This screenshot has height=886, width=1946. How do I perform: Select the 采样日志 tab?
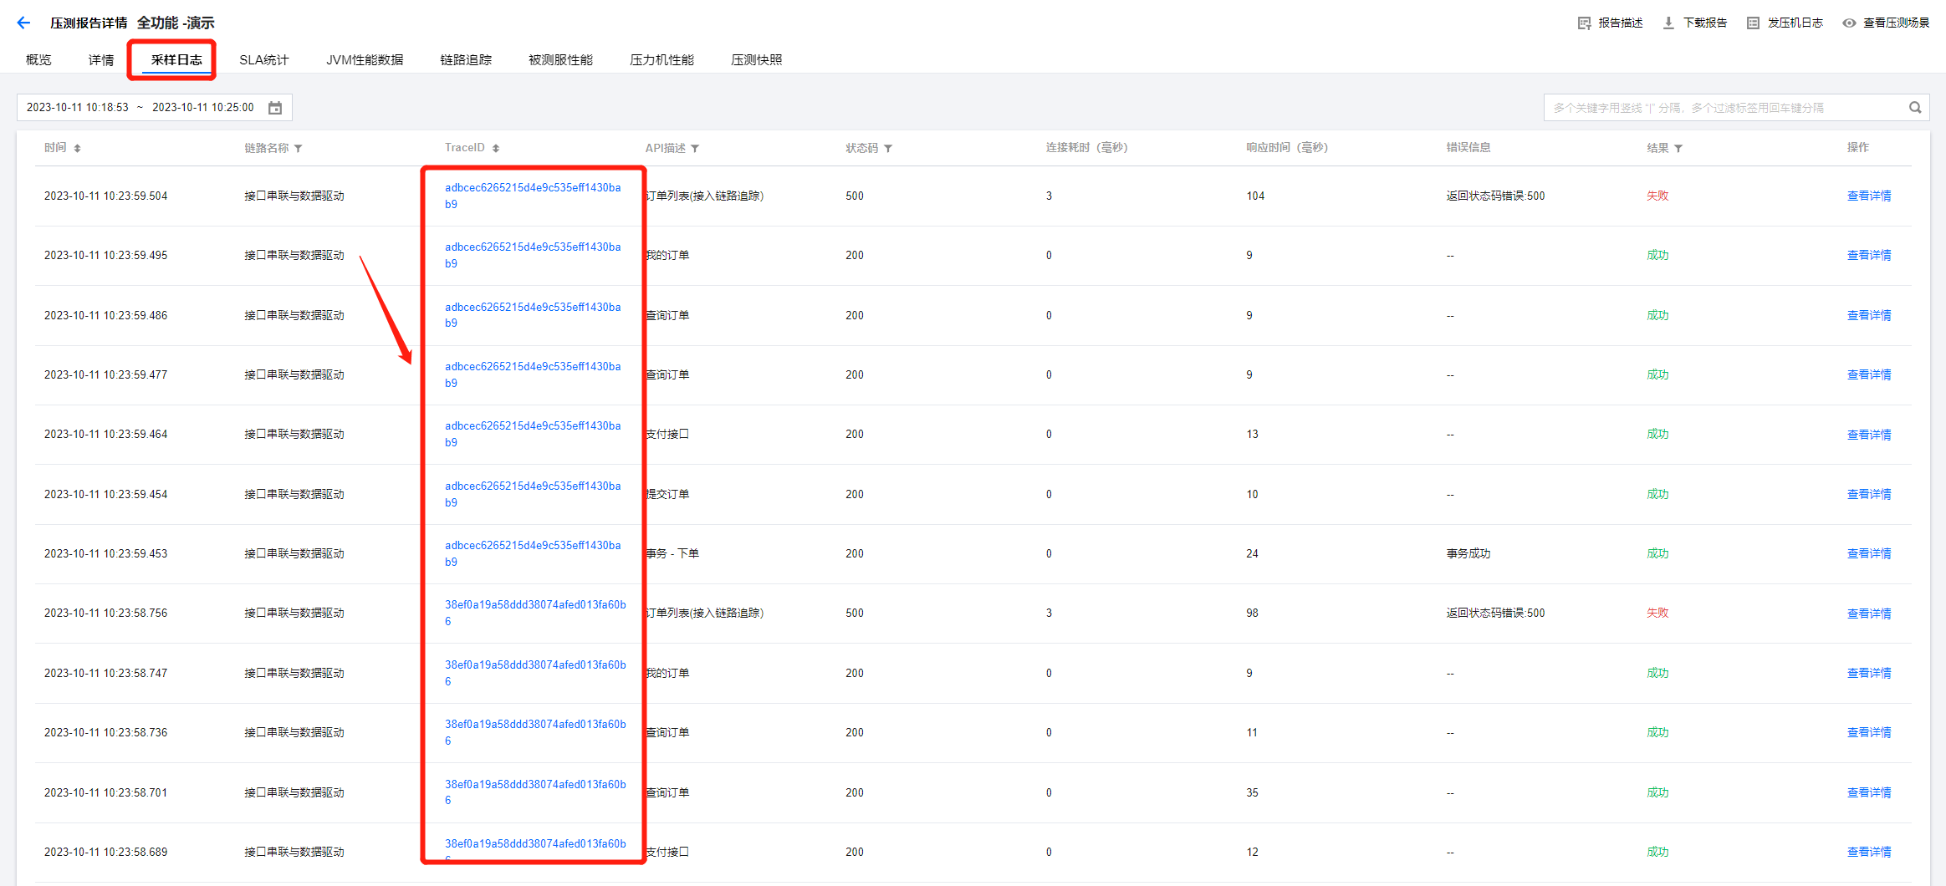tap(176, 59)
